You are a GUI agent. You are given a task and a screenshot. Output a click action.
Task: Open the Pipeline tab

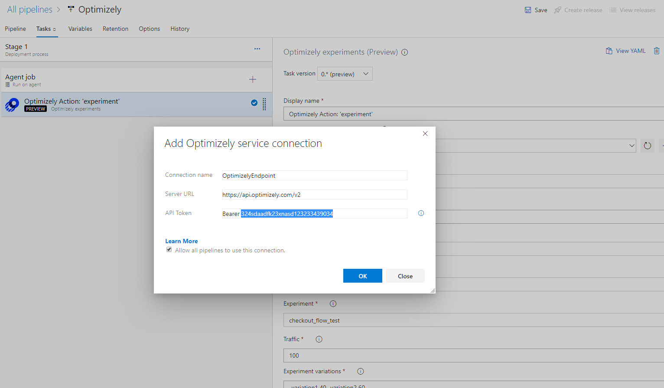(16, 29)
